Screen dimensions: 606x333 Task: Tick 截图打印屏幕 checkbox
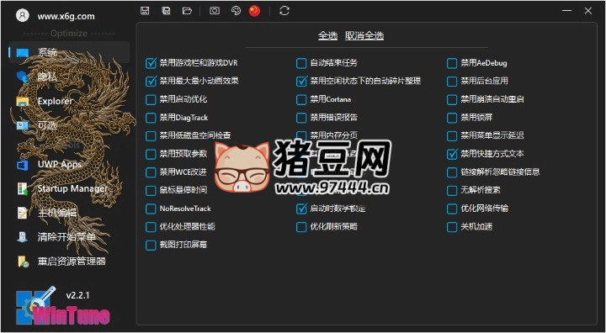coord(151,245)
